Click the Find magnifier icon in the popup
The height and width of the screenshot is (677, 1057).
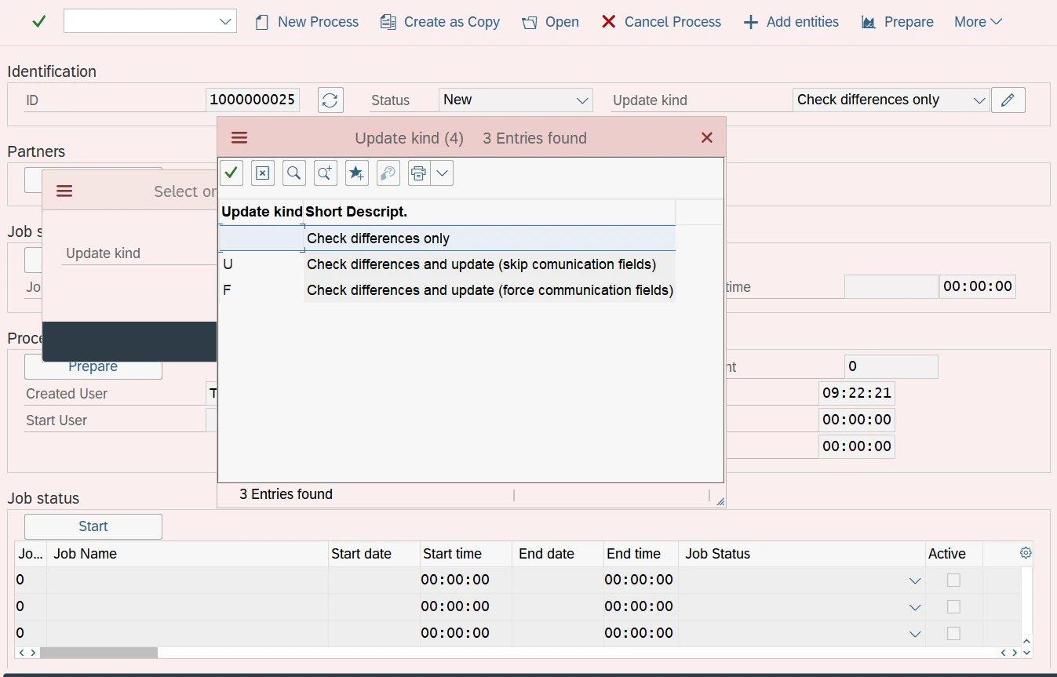(294, 173)
